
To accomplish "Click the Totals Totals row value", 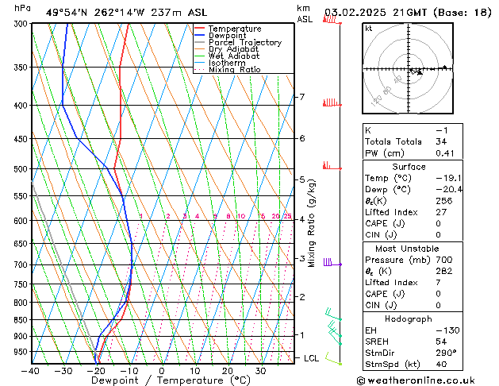I will (440, 141).
